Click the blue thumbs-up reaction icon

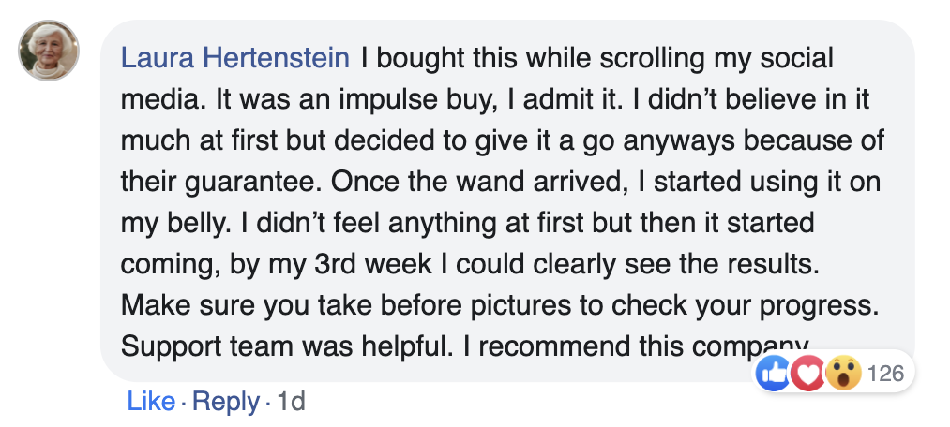(774, 375)
